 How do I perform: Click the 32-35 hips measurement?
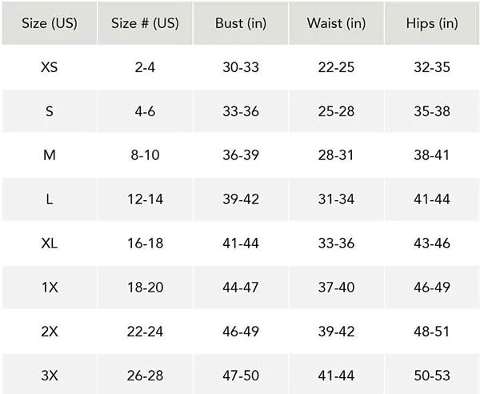(432, 67)
